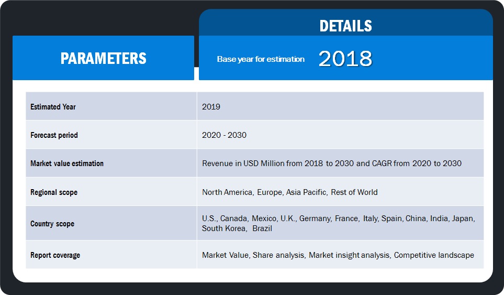Select the 'Country scope' row label
The height and width of the screenshot is (295, 504).
click(x=52, y=224)
